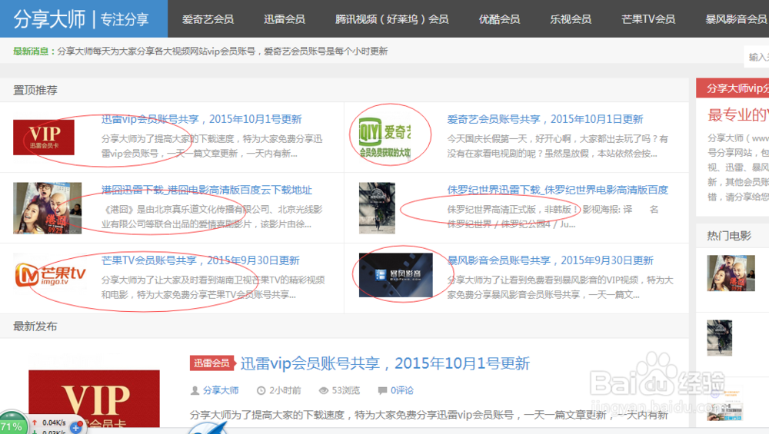Click the comment bubble icon
Viewport: 769px width, 434px height.
tap(382, 390)
